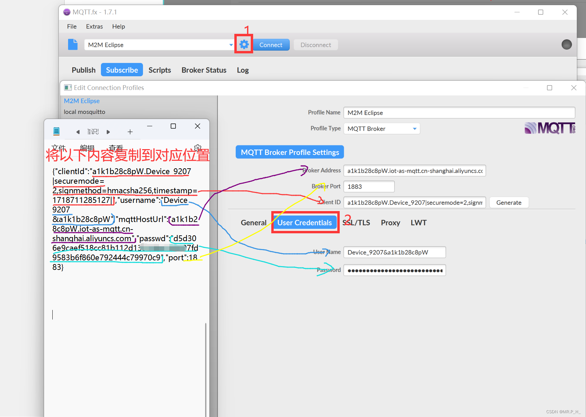Click the MQTT.fx app logo in title bar
The image size is (586, 417).
click(67, 12)
